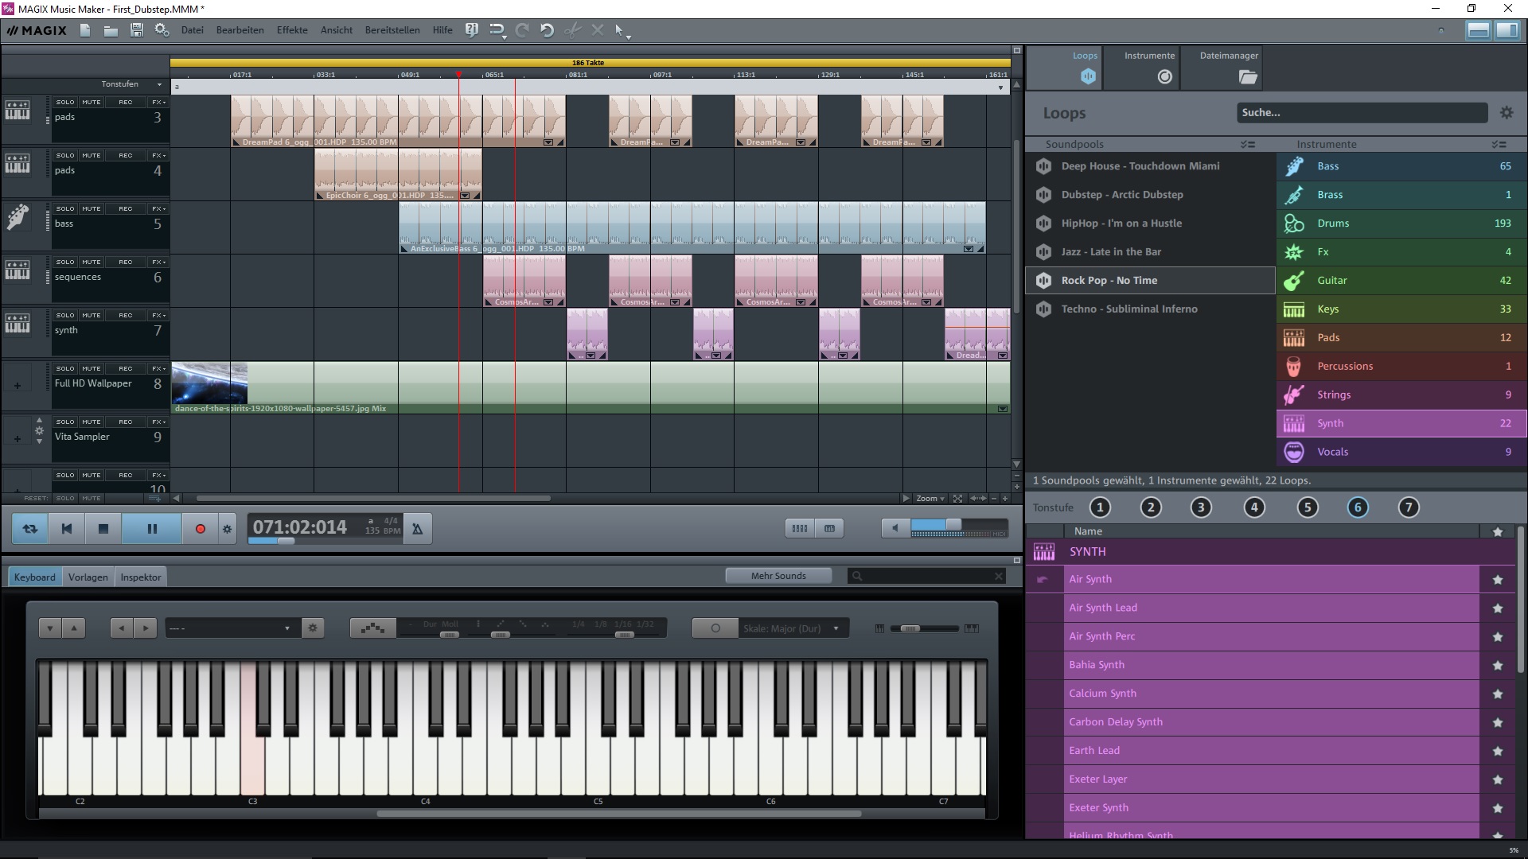Image resolution: width=1528 pixels, height=859 pixels.
Task: Switch to the Vorlagen tab
Action: (x=87, y=577)
